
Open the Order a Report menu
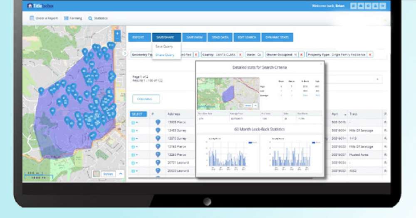click(x=44, y=18)
